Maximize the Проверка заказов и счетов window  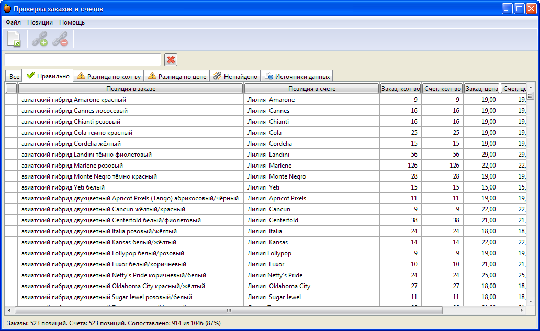[x=519, y=8]
